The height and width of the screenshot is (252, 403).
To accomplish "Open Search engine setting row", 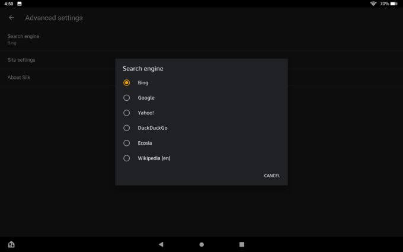I will [x=201, y=39].
